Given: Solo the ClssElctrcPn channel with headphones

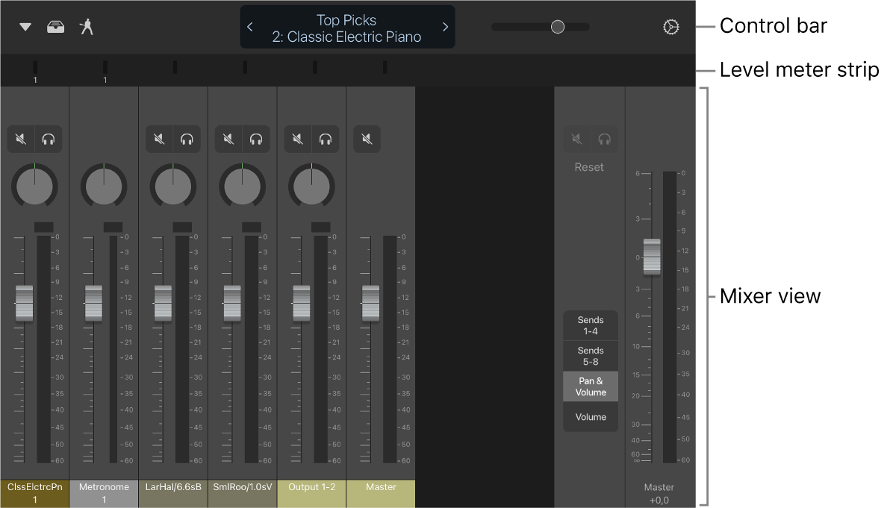Looking at the screenshot, I should (x=49, y=139).
